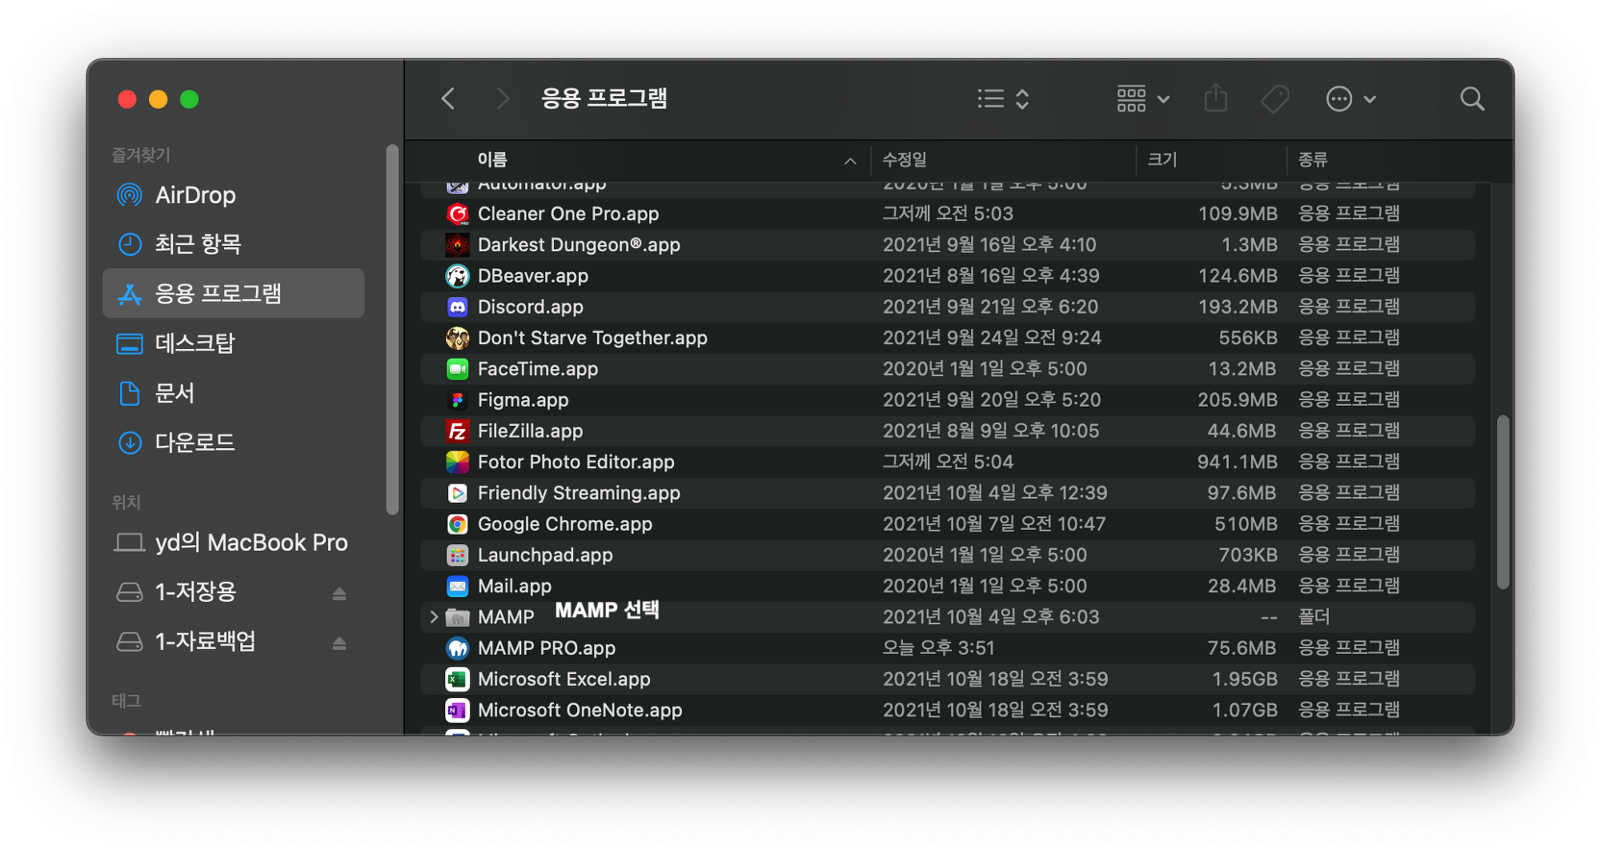
Task: Sort by the 수정일 column header
Action: click(905, 160)
